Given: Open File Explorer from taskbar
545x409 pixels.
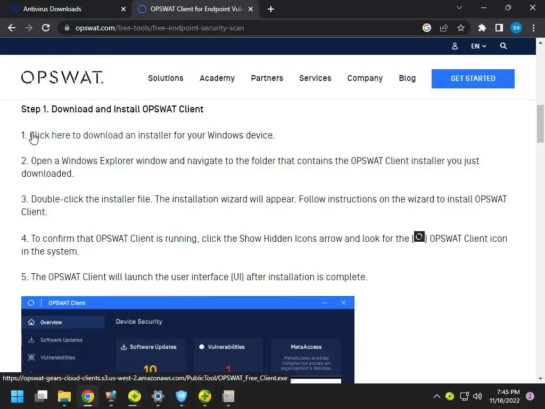Looking at the screenshot, I should 64,396.
